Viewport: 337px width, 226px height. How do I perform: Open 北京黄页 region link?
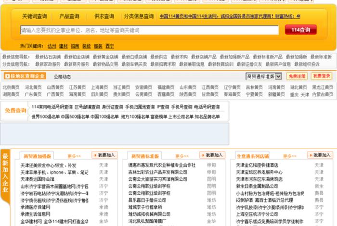11,88
